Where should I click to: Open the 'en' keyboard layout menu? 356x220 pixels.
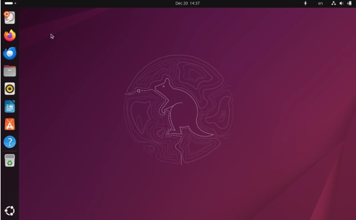[x=320, y=3]
